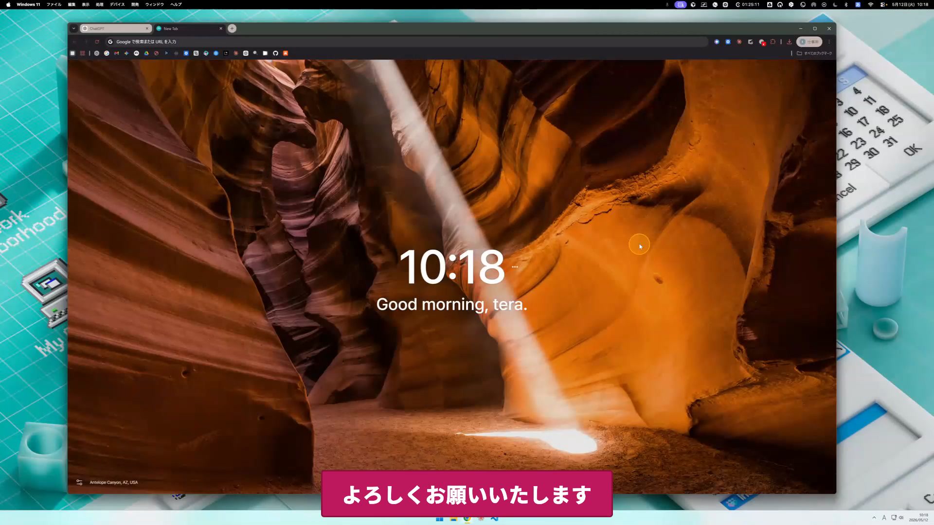Open macOS Control Center icon
This screenshot has height=525, width=934.
point(883,4)
